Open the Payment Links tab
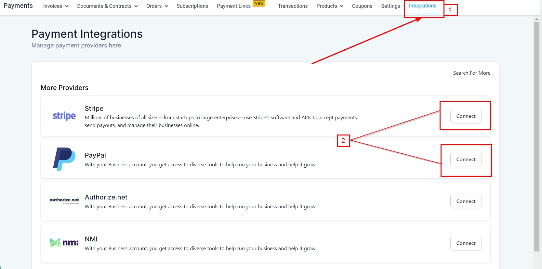The image size is (542, 269). pyautogui.click(x=234, y=6)
